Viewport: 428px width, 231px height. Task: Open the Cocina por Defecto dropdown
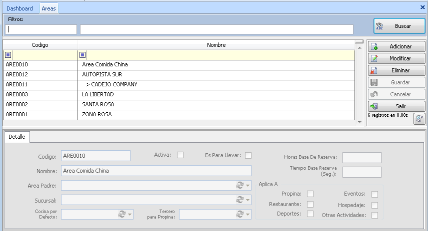point(130,215)
